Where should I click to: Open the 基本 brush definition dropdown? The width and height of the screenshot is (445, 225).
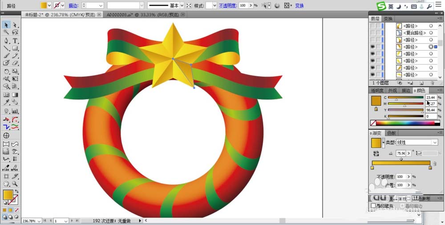coord(182,5)
